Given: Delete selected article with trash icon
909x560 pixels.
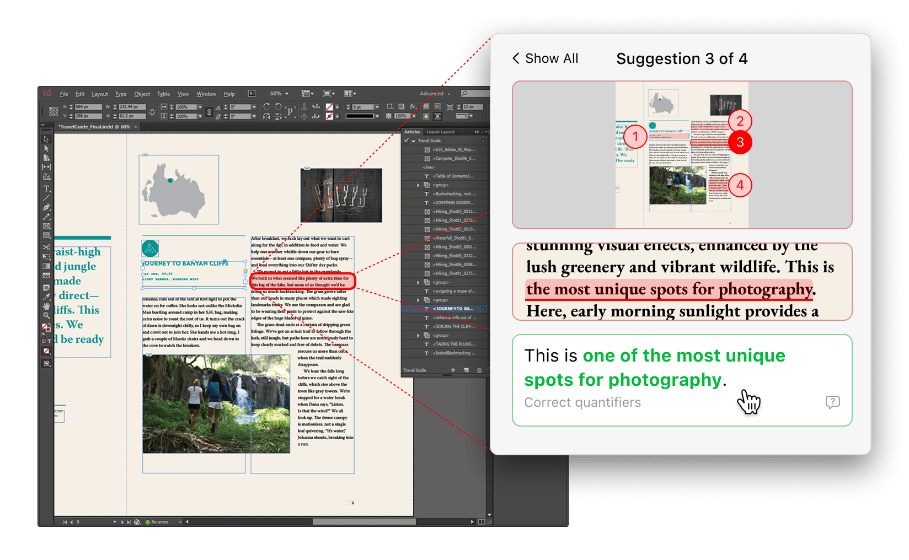Looking at the screenshot, I should (479, 370).
